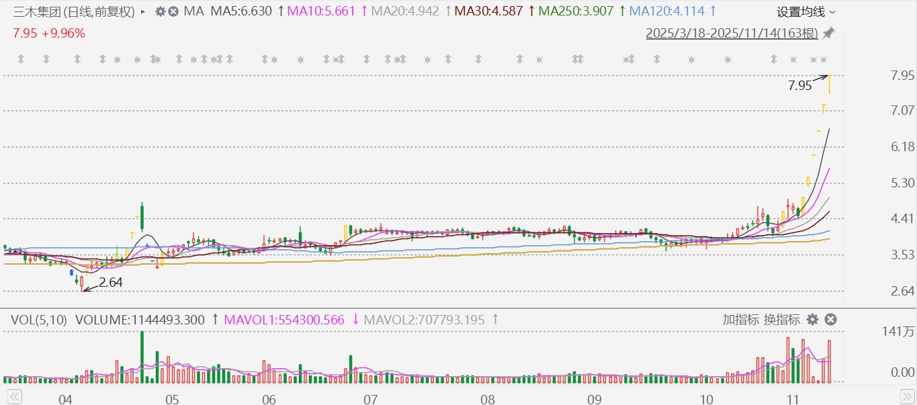Open the 2025/3/18-2025/11/14 date range link

[732, 33]
